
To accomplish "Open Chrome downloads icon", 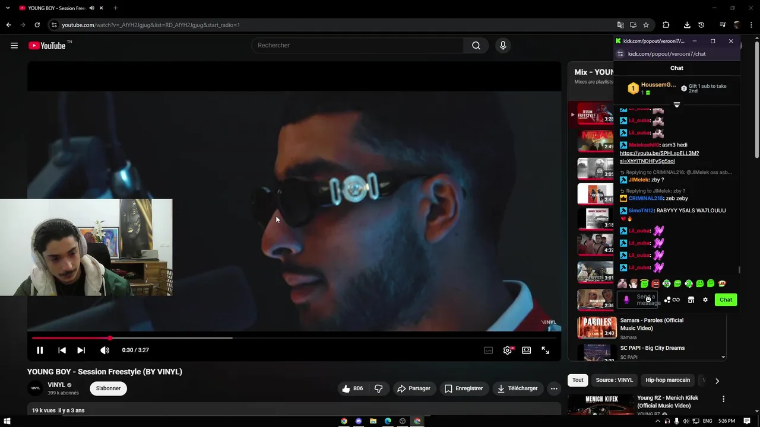I will point(687,25).
